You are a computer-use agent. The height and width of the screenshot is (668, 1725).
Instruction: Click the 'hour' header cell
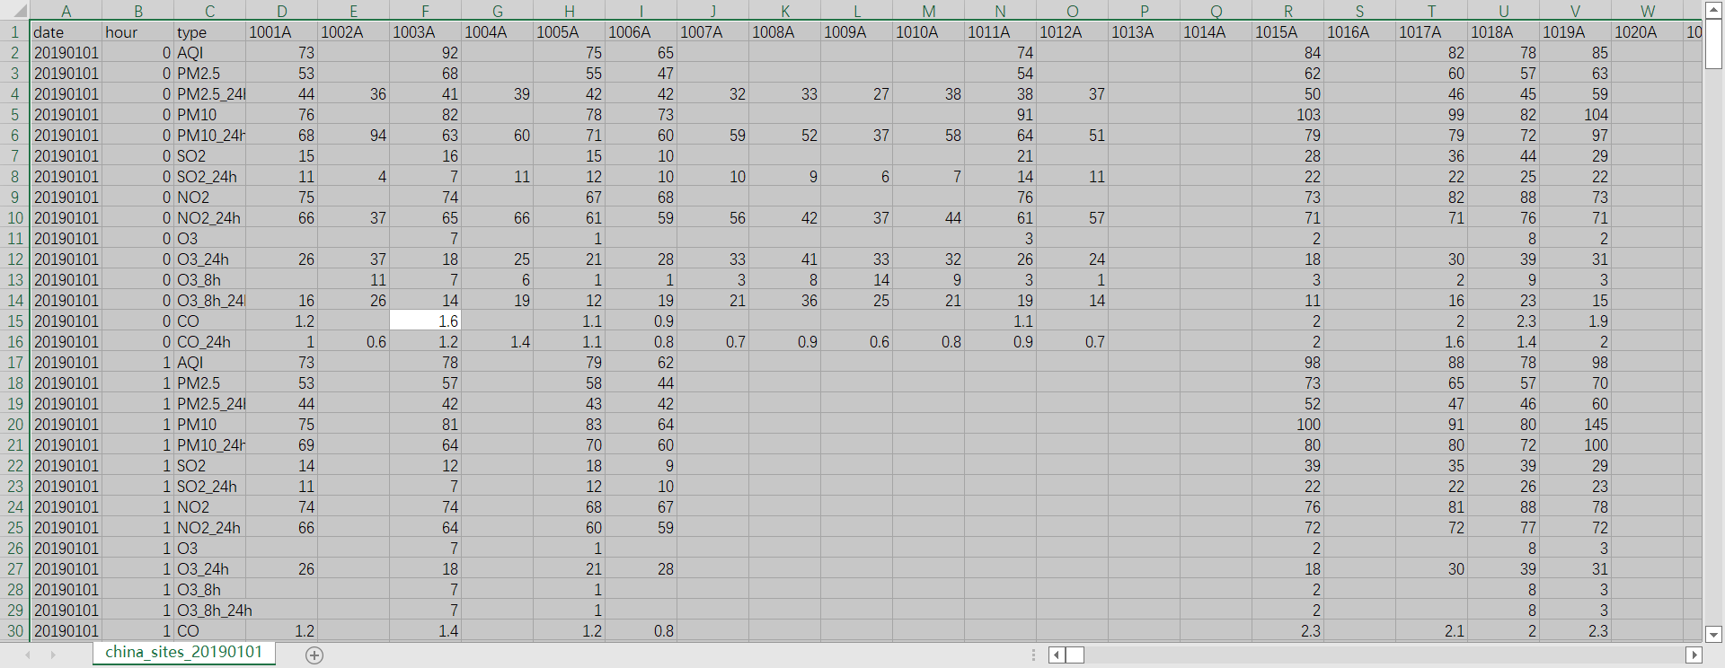[138, 31]
